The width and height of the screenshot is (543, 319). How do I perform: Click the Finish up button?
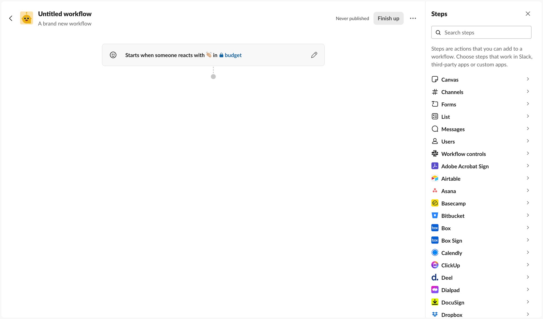point(388,18)
